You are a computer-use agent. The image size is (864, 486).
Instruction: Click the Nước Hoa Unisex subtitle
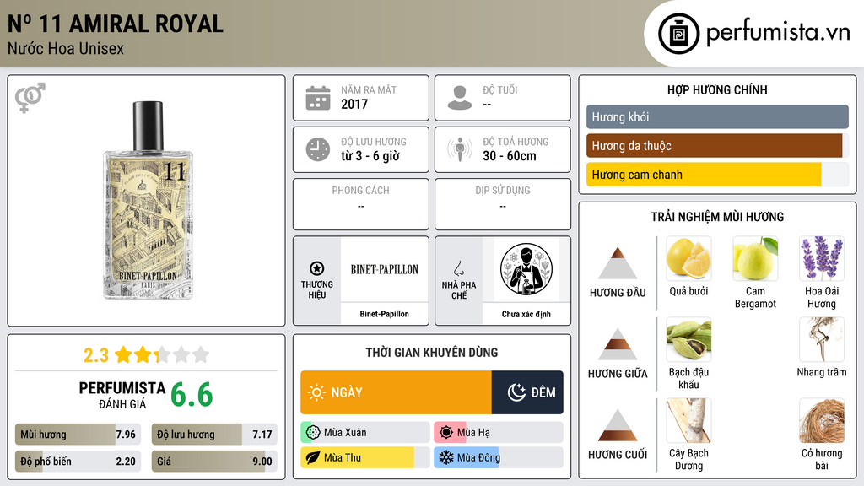coord(66,48)
